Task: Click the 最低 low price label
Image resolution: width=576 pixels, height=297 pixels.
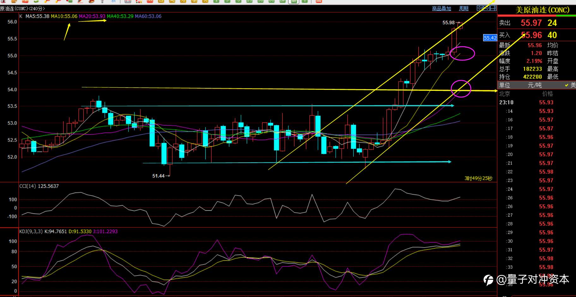Action: pos(553,77)
